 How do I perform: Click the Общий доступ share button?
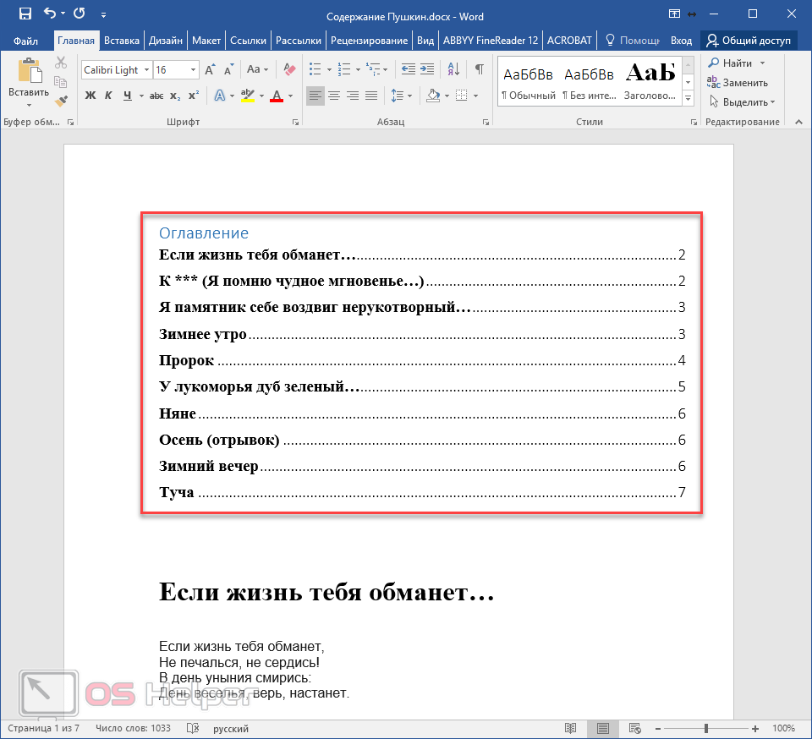[x=749, y=40]
